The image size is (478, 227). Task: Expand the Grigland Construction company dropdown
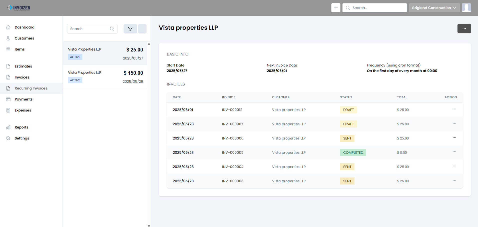click(x=434, y=8)
